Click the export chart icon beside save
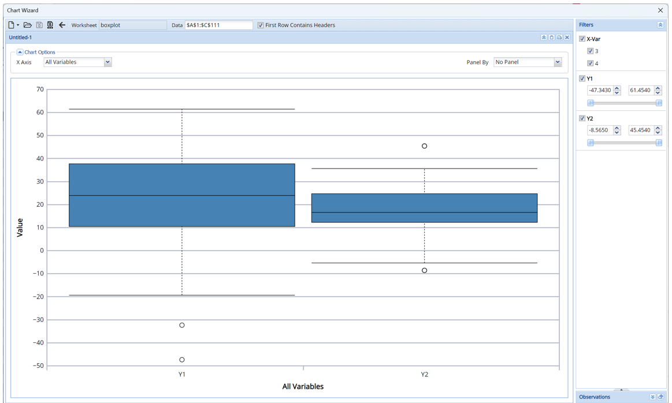The image size is (672, 403). click(x=50, y=25)
